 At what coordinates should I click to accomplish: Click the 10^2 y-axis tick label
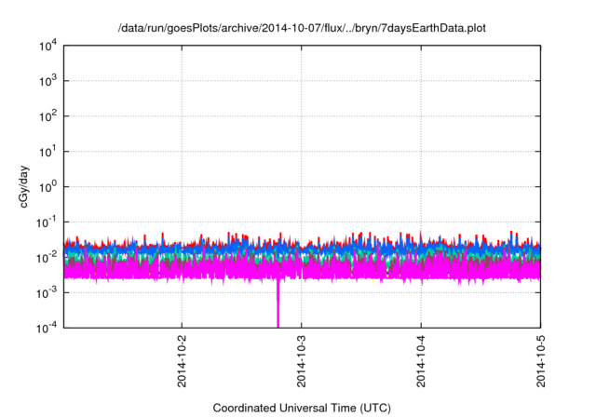[x=48, y=116]
